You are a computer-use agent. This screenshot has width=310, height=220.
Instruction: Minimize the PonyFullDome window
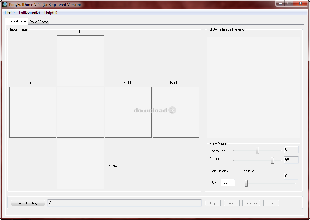(280, 3)
